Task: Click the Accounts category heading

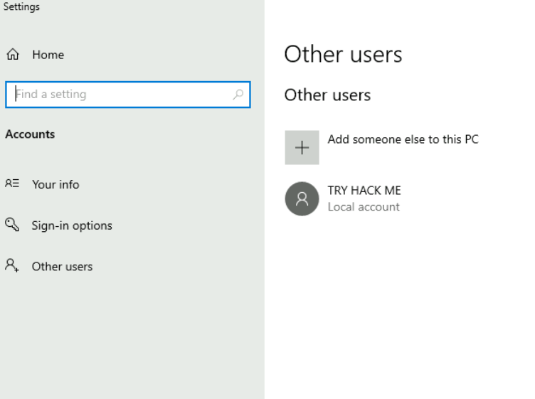Action: click(x=30, y=134)
